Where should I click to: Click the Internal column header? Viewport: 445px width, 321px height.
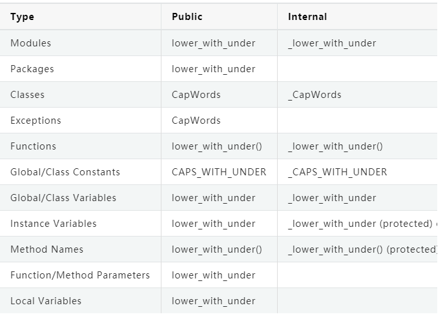point(307,17)
